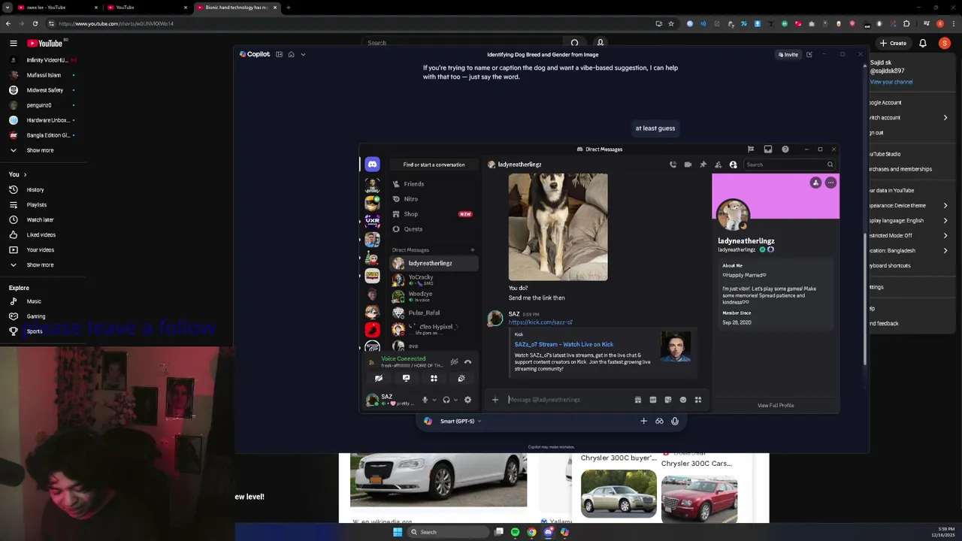Open apps icon in Discord message bar

pos(698,400)
